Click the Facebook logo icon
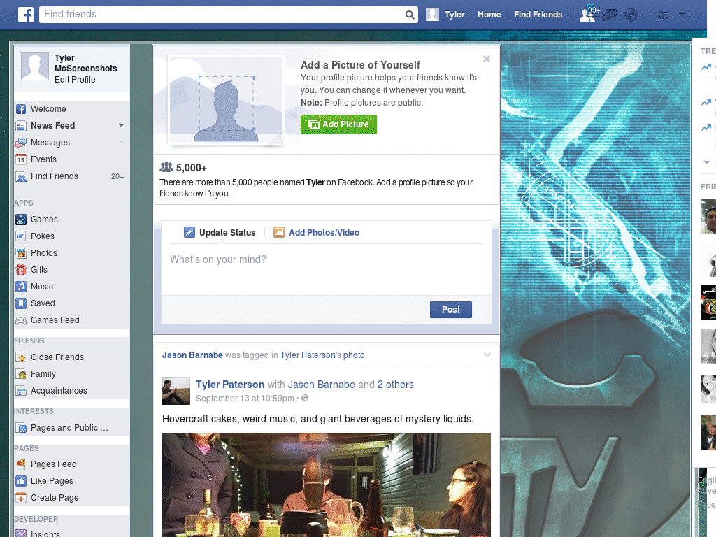Image resolution: width=716 pixels, height=537 pixels. click(26, 15)
